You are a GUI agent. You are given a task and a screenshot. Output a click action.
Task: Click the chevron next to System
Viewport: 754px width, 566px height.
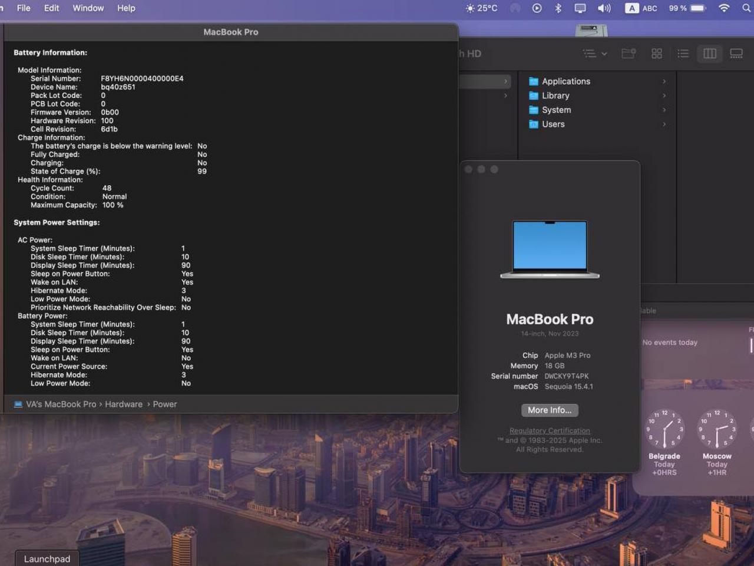click(664, 110)
